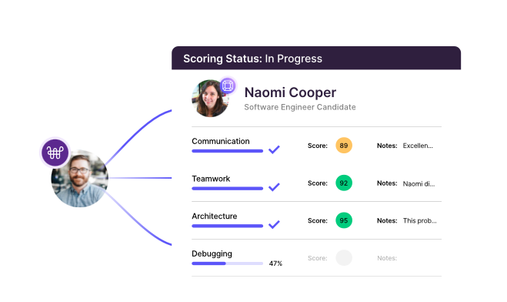Click the Architecture completed checkmark

[x=274, y=225]
